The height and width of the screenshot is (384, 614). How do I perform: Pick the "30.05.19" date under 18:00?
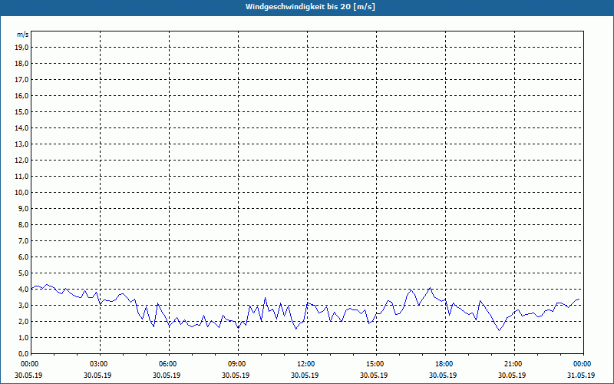point(443,375)
